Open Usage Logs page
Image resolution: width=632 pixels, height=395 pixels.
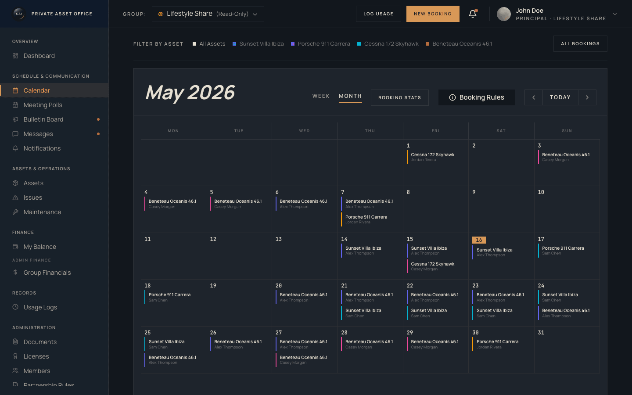54,307
